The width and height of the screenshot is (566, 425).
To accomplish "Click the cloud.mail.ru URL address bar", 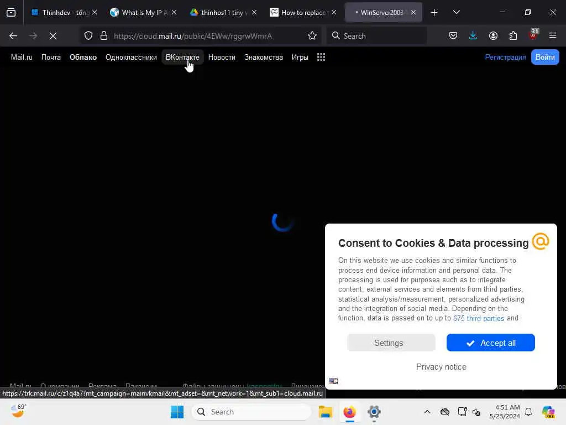I will pos(193,36).
